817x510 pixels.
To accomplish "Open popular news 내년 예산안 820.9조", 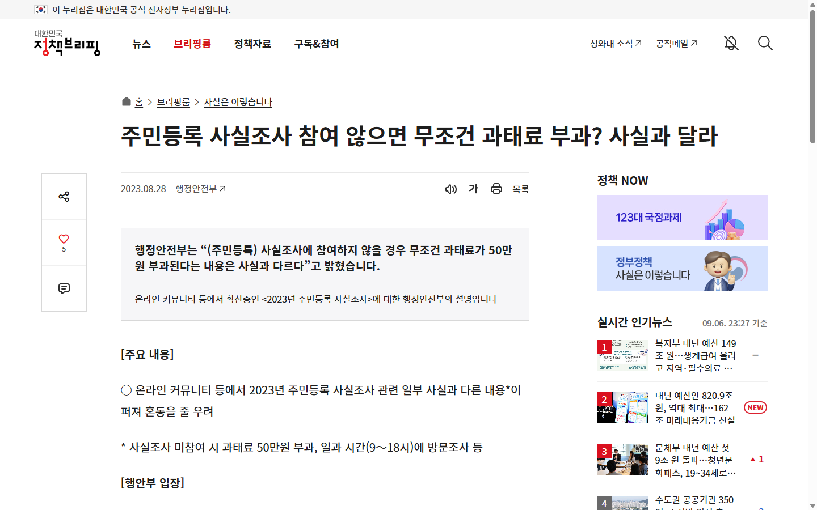I will coord(696,408).
